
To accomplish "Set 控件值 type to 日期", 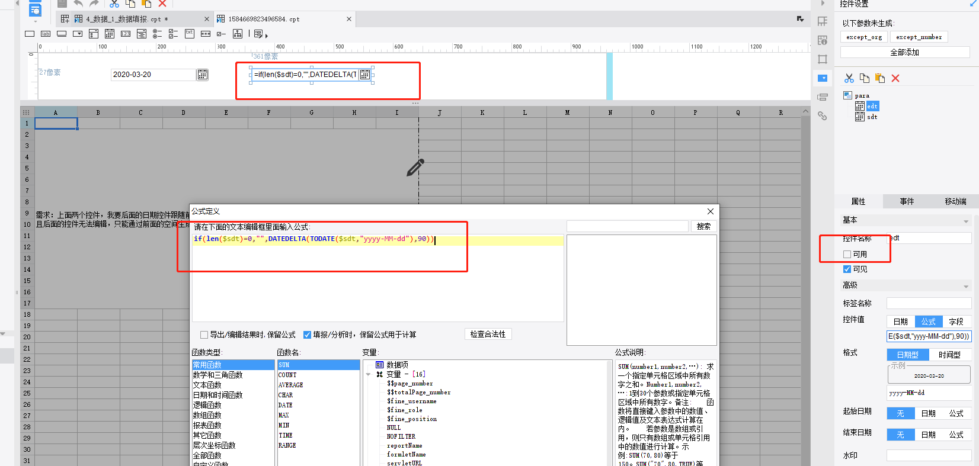I will coord(901,322).
